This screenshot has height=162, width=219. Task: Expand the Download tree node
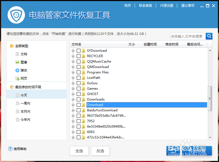tap(73, 105)
